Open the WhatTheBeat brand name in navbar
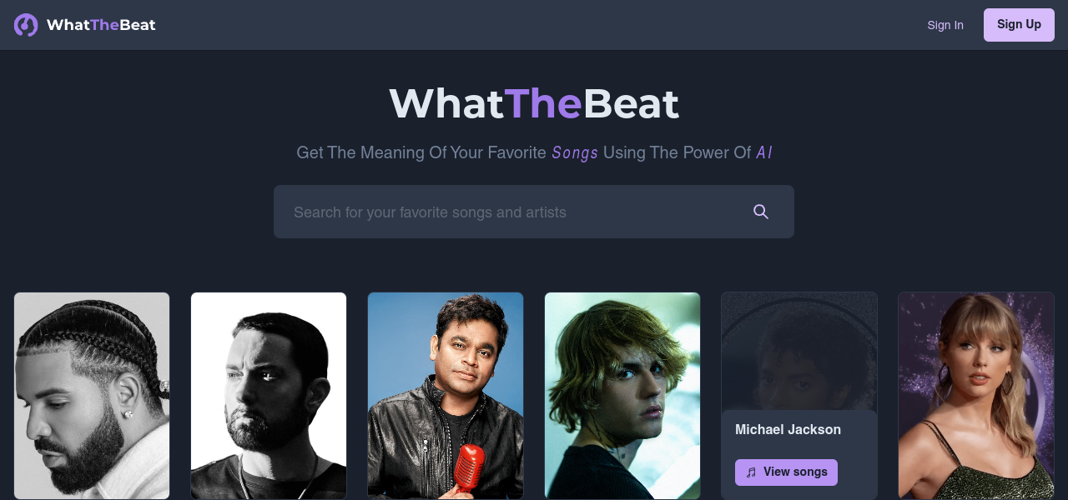 (x=101, y=25)
